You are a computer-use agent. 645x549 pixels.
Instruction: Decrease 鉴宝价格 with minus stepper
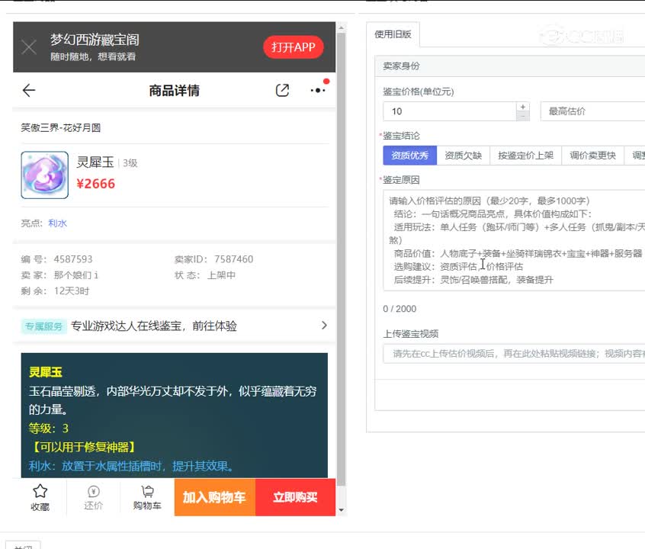pyautogui.click(x=523, y=117)
